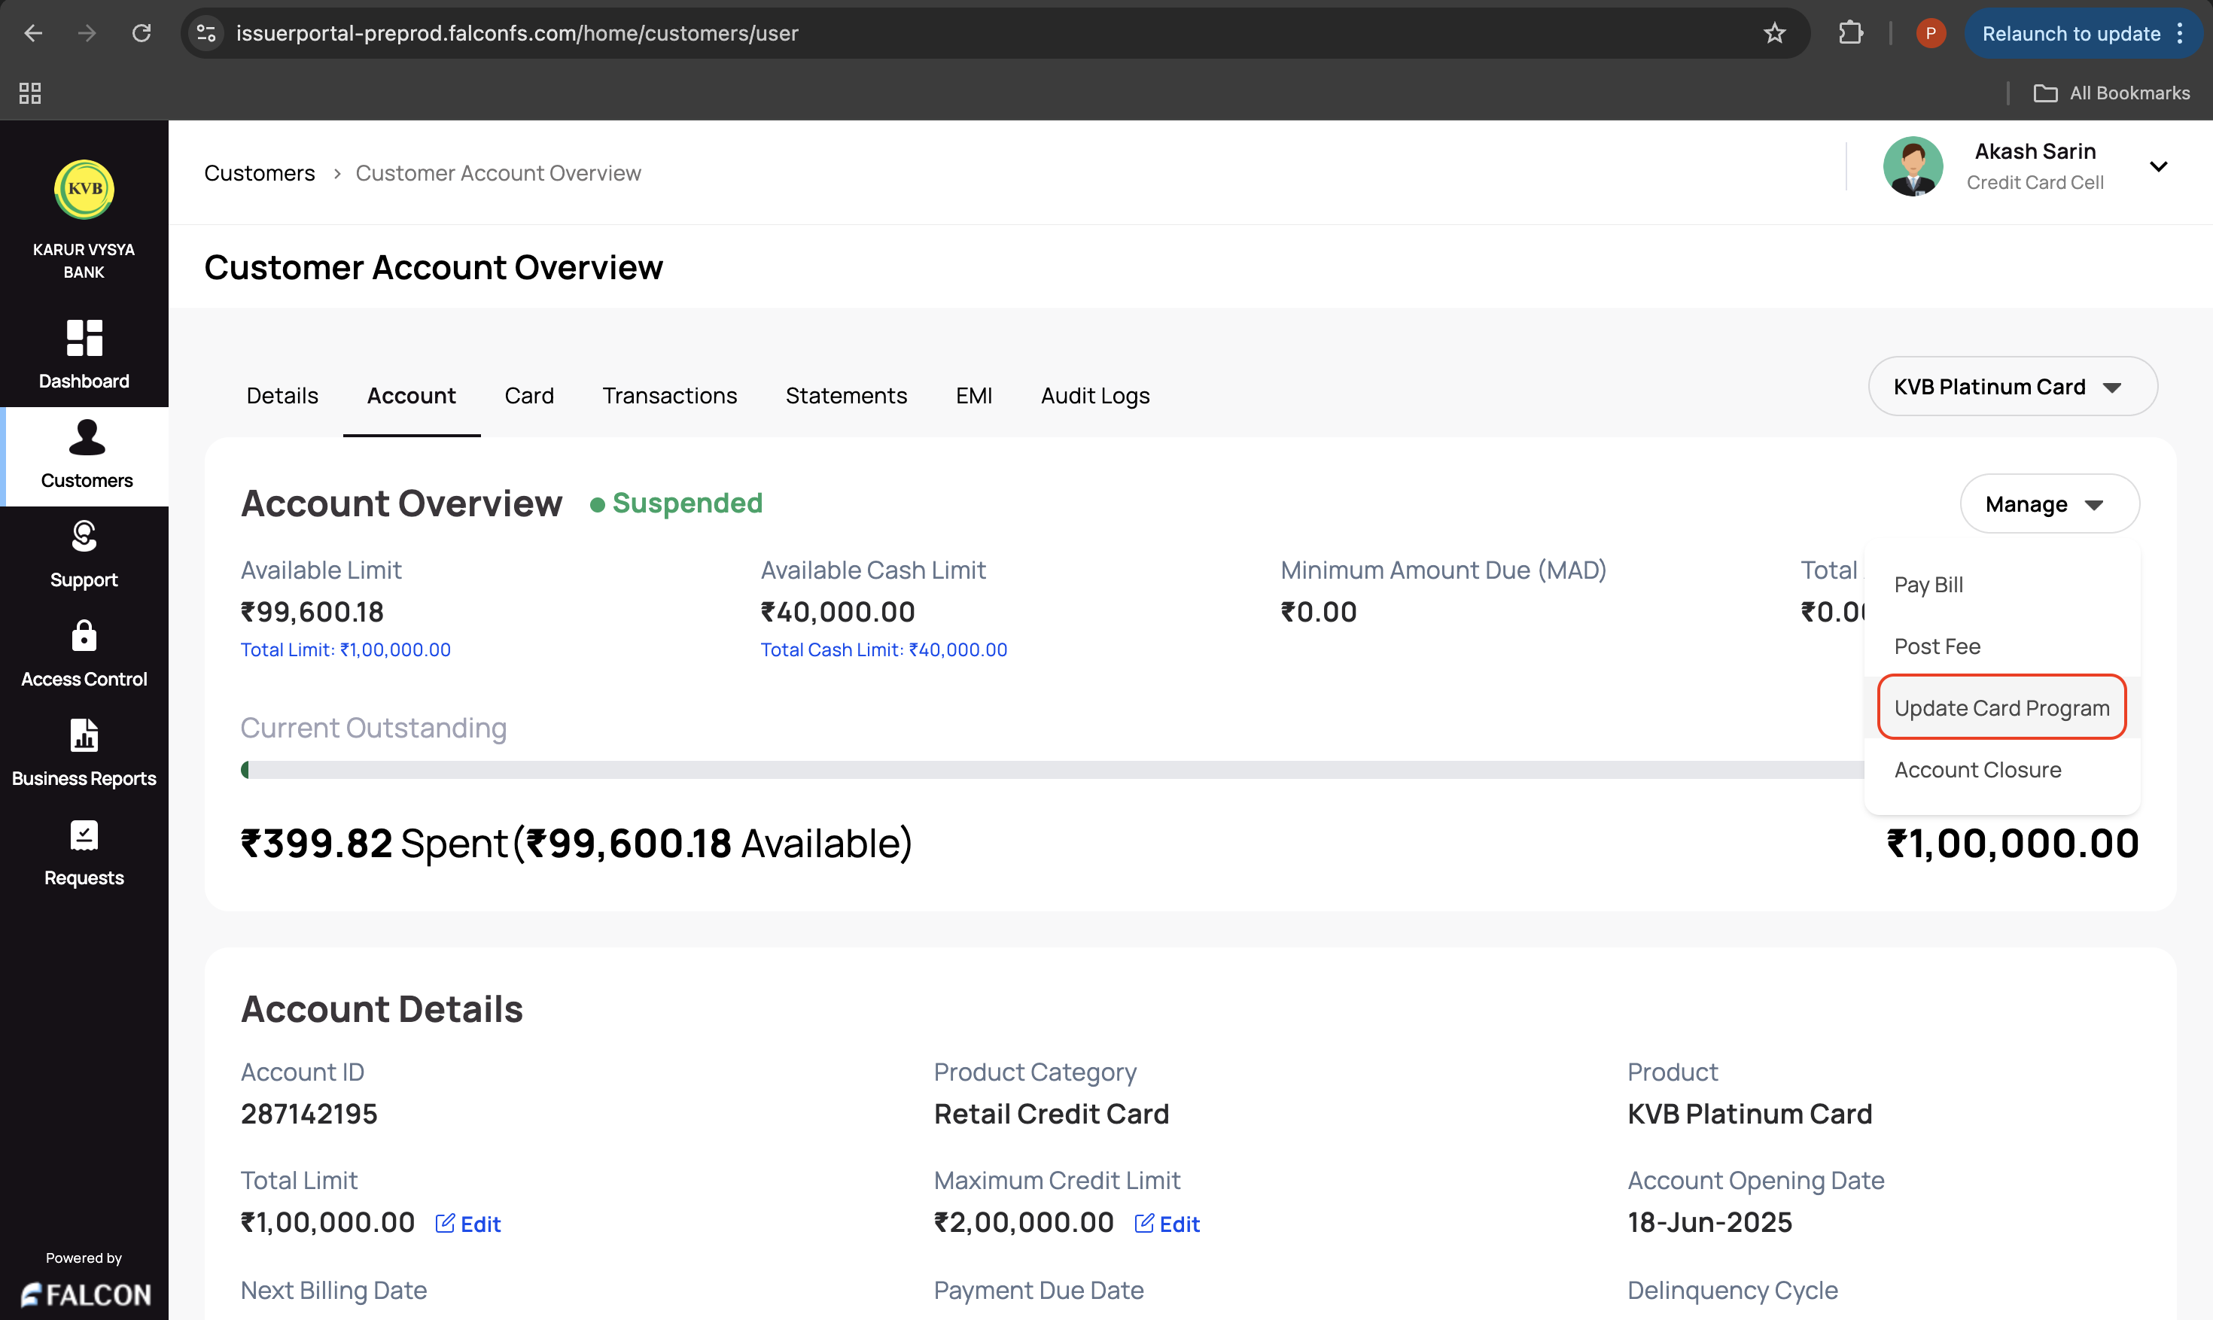Click the Support headset icon

[x=84, y=537]
